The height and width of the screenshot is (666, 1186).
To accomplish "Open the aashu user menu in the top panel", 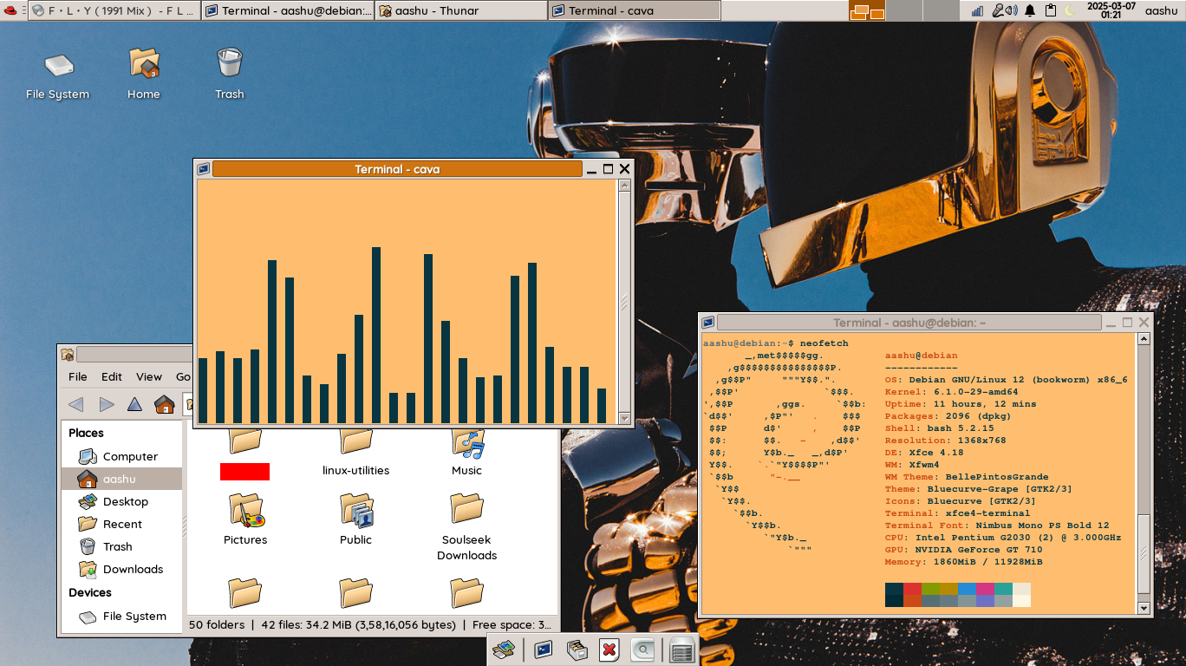I will tap(1161, 10).
